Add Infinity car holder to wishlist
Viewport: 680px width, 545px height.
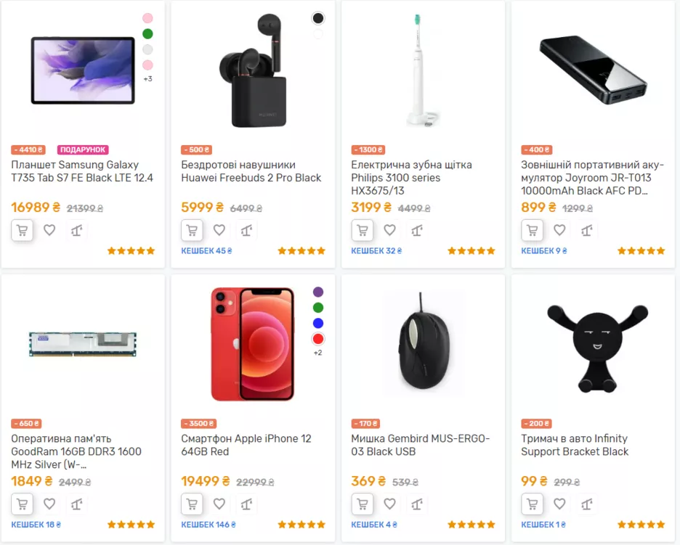559,504
